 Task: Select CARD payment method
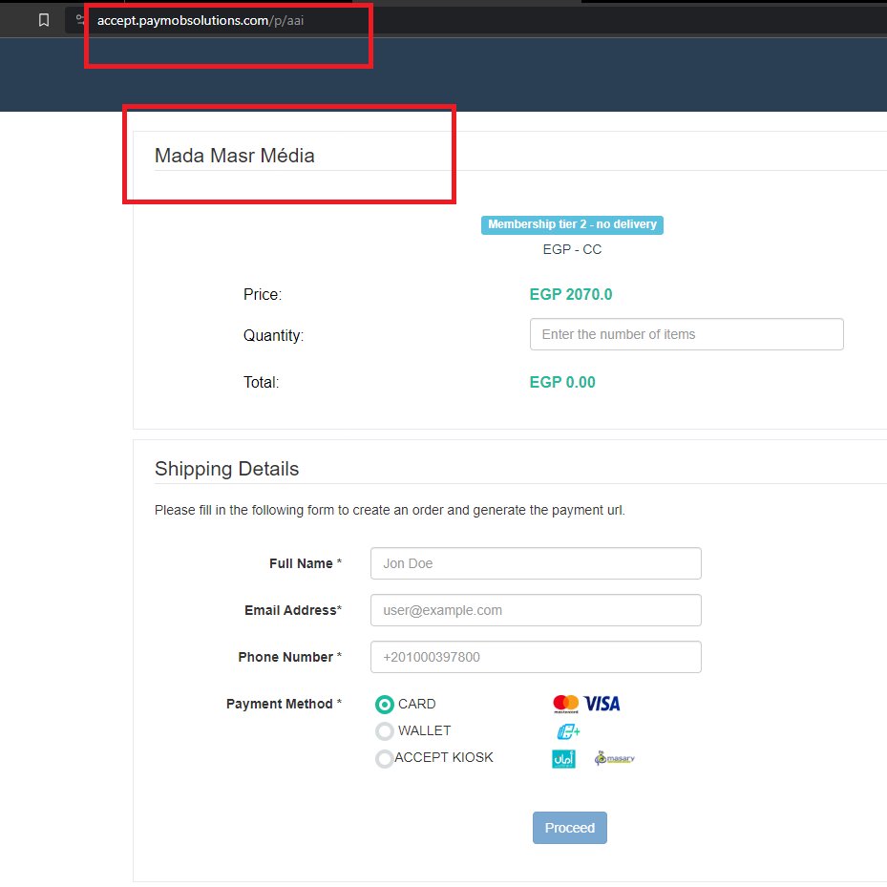[385, 705]
